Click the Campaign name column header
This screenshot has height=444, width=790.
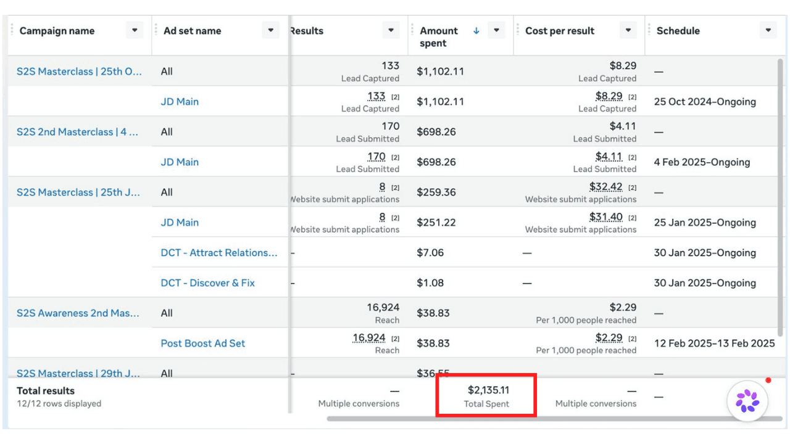tap(57, 31)
